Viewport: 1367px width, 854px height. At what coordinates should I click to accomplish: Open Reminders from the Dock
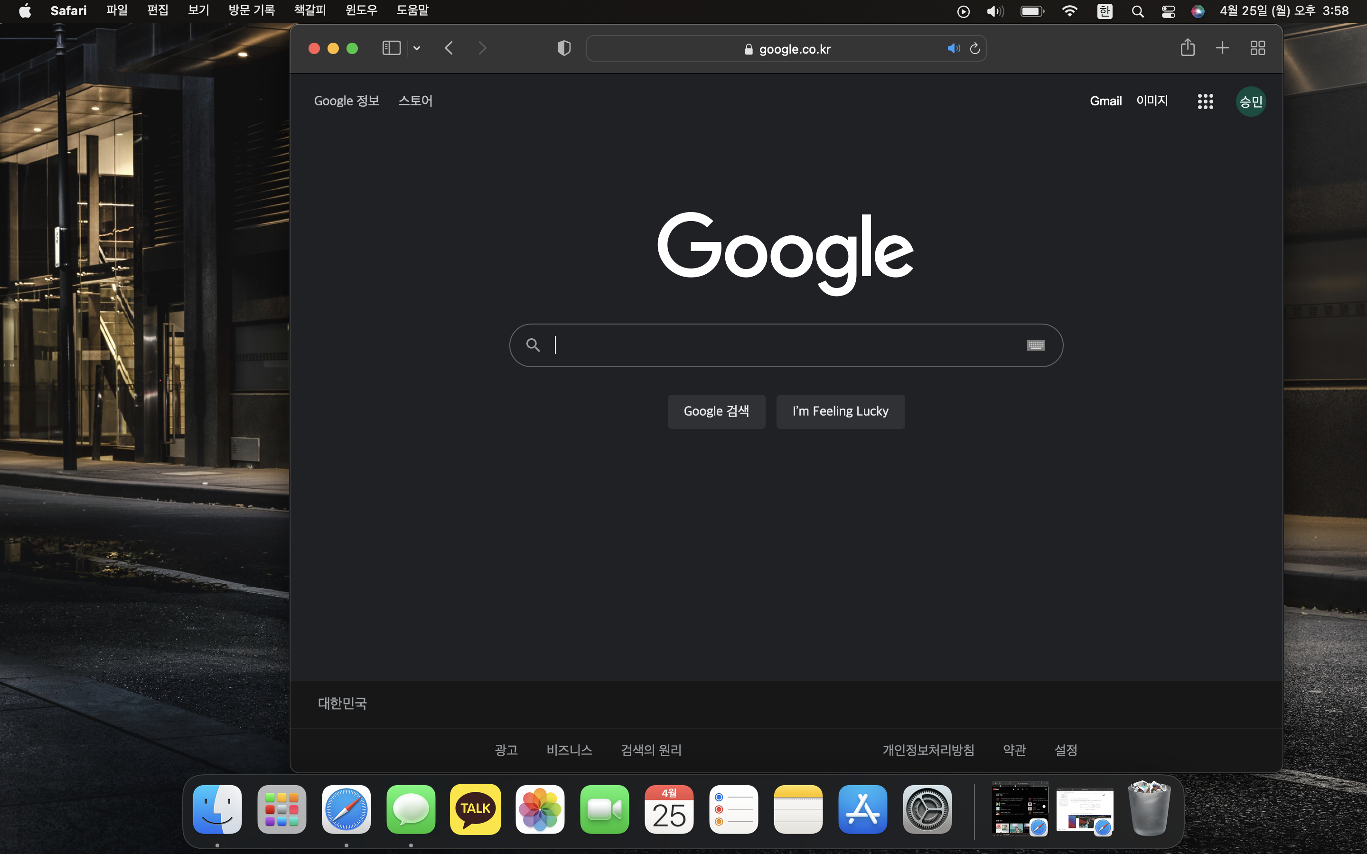pos(733,809)
